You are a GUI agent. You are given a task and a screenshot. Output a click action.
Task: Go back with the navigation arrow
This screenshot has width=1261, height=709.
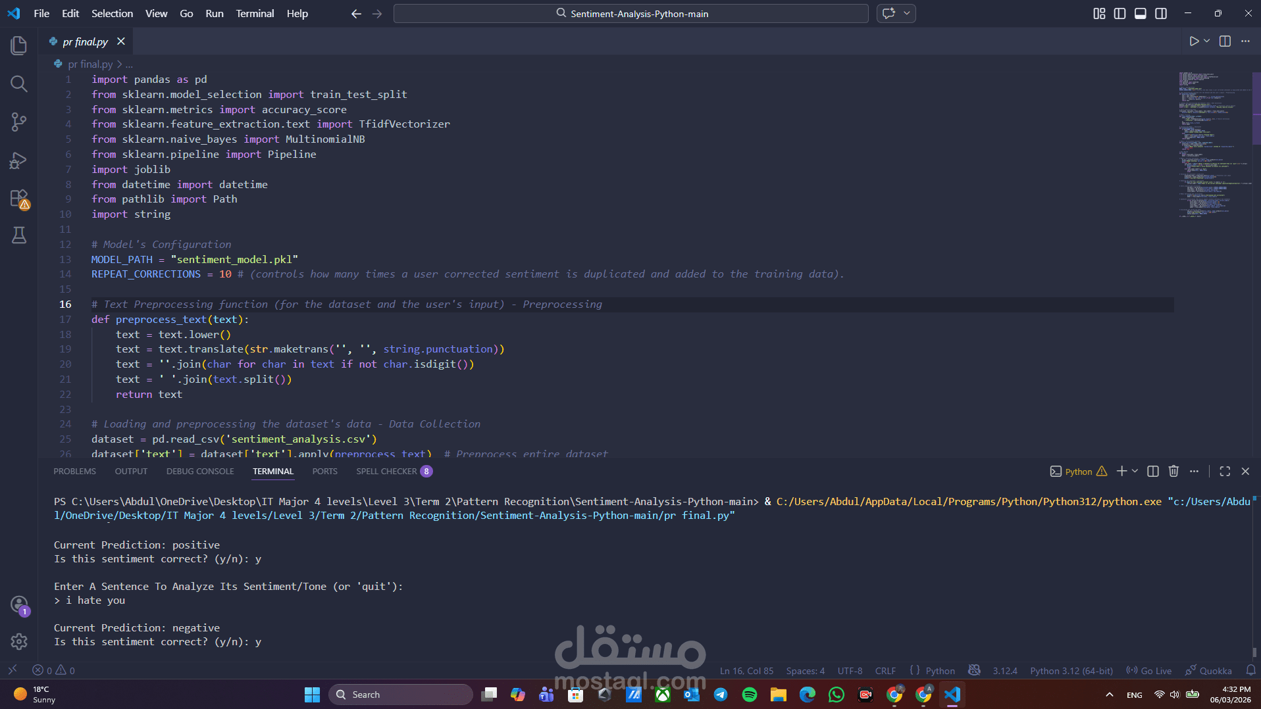[x=356, y=13]
